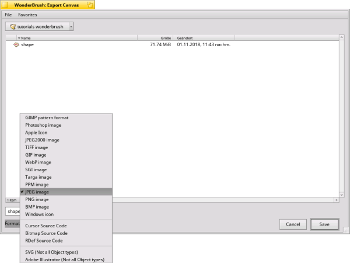Click the vertical scrollbar of file list
The height and width of the screenshot is (263, 350).
point(341,117)
